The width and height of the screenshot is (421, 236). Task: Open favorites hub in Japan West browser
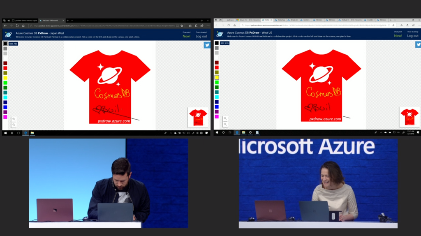click(190, 26)
